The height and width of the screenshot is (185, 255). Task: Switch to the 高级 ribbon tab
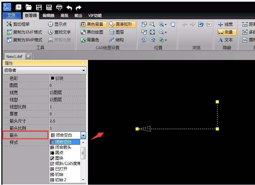[x=64, y=16]
